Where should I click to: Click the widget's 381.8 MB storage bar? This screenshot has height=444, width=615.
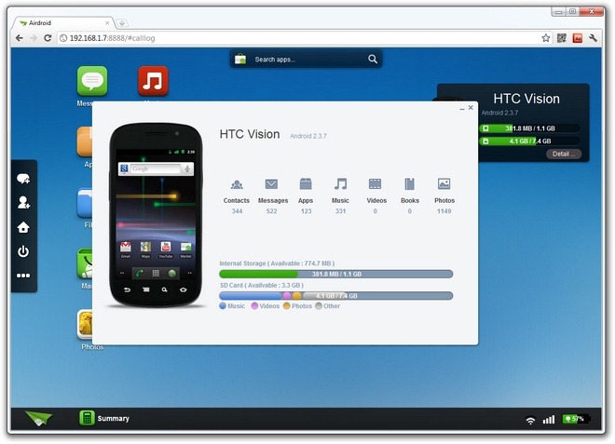click(x=530, y=128)
